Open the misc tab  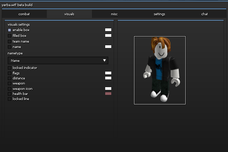114,14
